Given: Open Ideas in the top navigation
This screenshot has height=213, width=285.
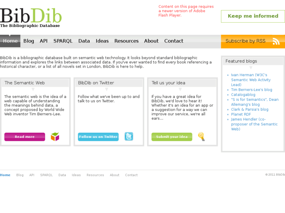Looking at the screenshot, I should coord(102,41).
